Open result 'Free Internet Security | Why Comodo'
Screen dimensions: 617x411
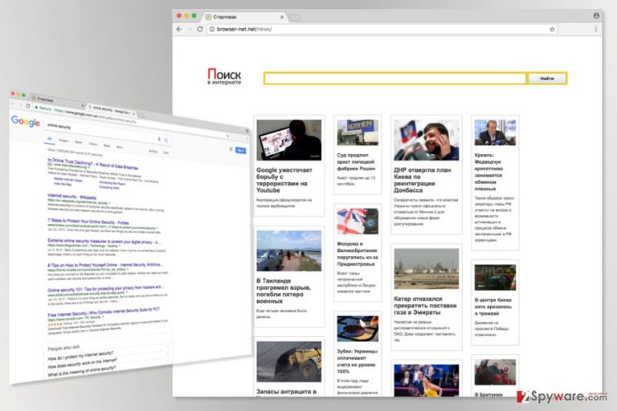coord(104,312)
